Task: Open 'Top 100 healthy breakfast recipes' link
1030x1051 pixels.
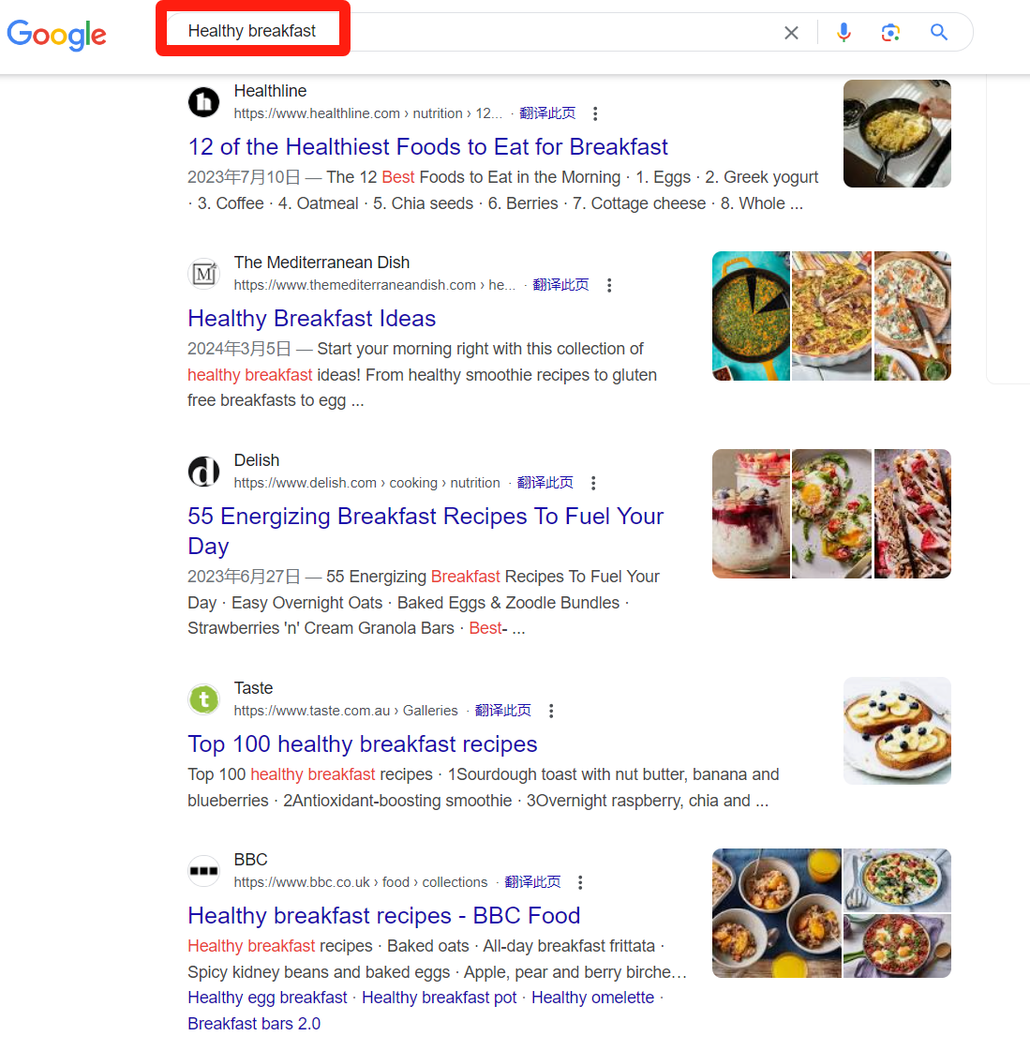Action: [x=362, y=743]
